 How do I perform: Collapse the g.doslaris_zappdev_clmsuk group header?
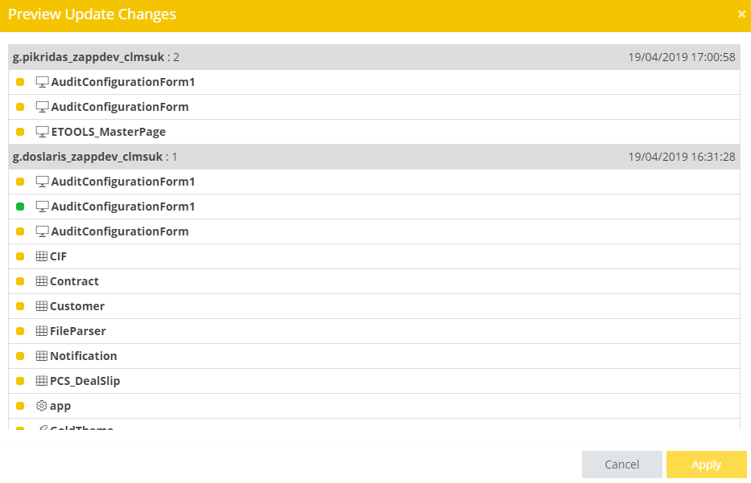point(88,157)
